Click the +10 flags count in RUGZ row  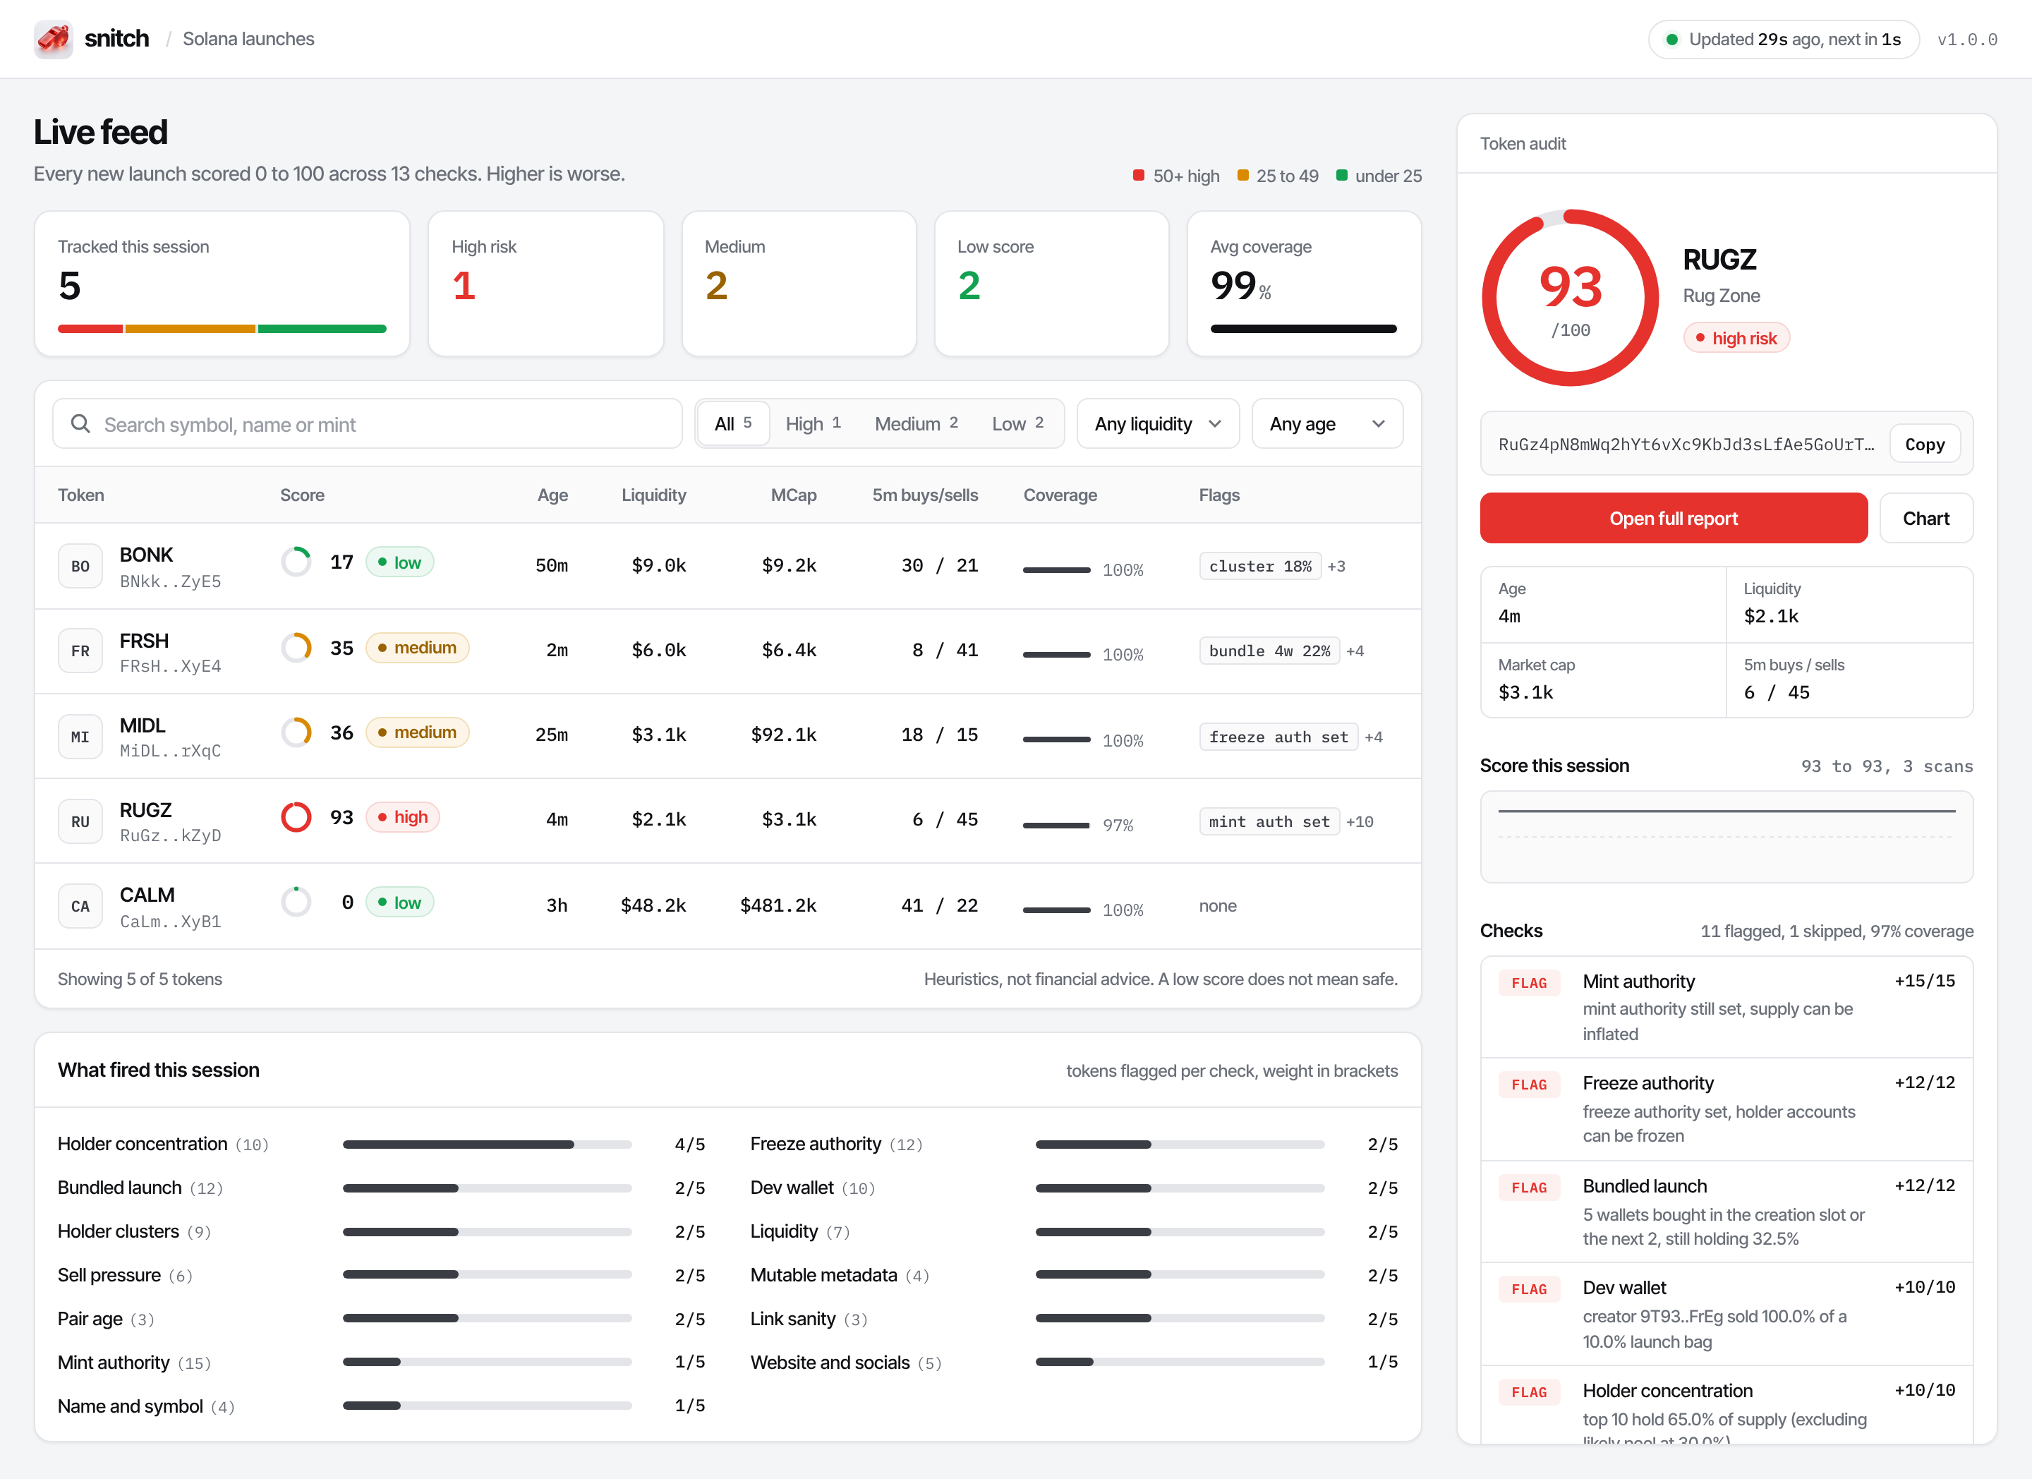click(x=1359, y=821)
